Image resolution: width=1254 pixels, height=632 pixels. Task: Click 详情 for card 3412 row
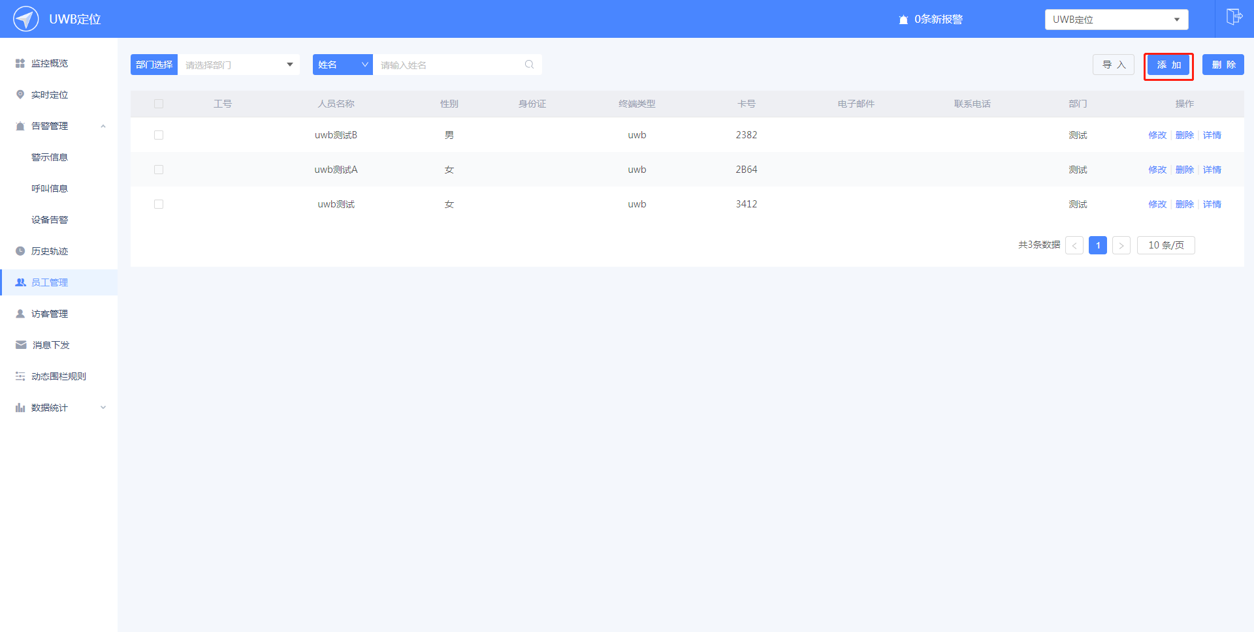(1212, 204)
